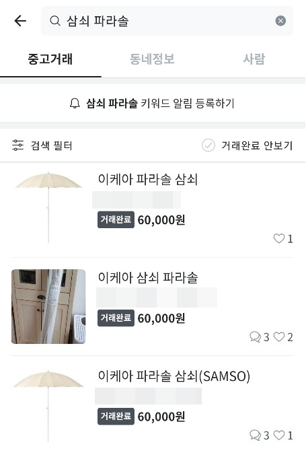Select the 중고거래 tab

pos(50,59)
